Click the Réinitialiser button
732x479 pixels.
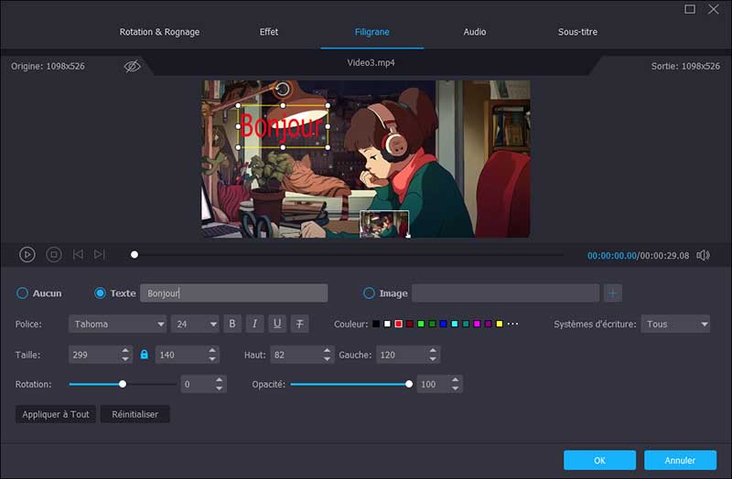point(135,414)
